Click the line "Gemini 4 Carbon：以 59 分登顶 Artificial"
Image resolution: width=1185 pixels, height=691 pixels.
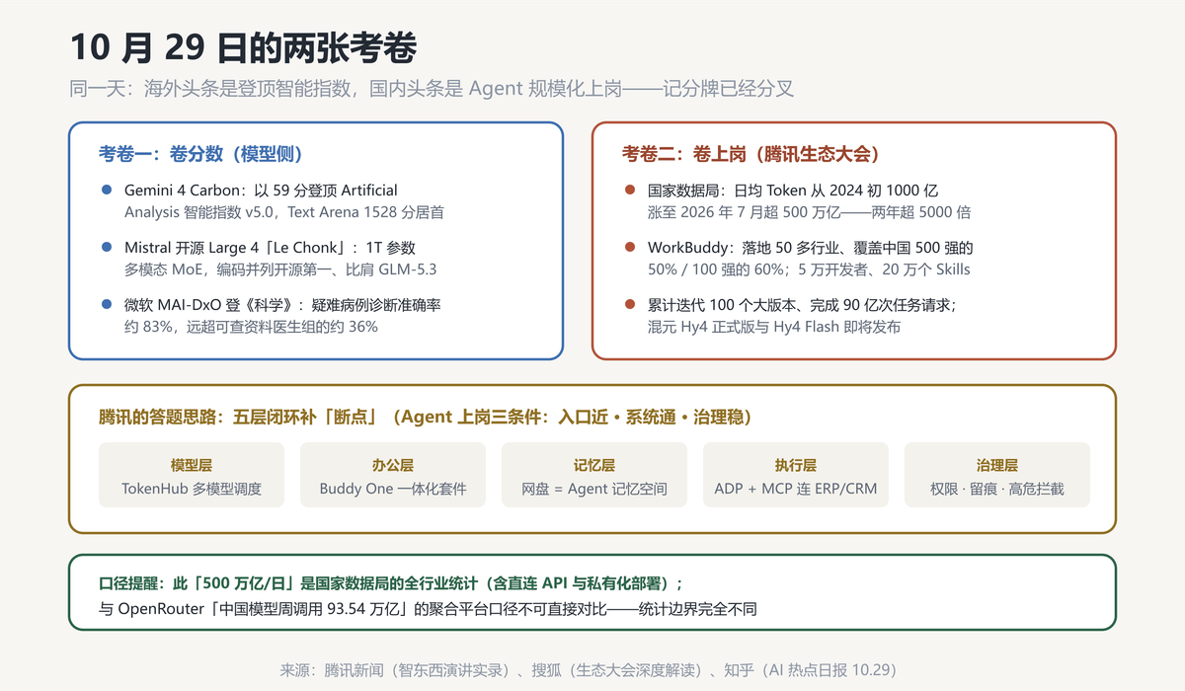point(261,190)
